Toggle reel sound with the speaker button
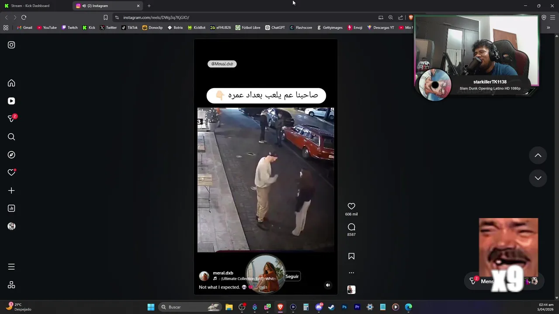This screenshot has width=559, height=314. point(328,285)
